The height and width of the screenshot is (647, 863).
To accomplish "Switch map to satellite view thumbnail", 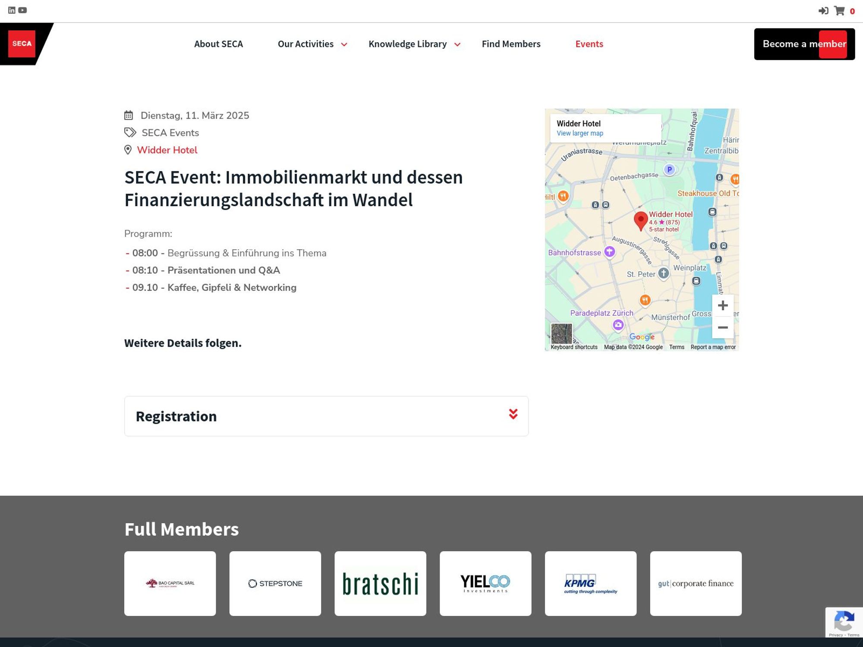I will coord(561,333).
